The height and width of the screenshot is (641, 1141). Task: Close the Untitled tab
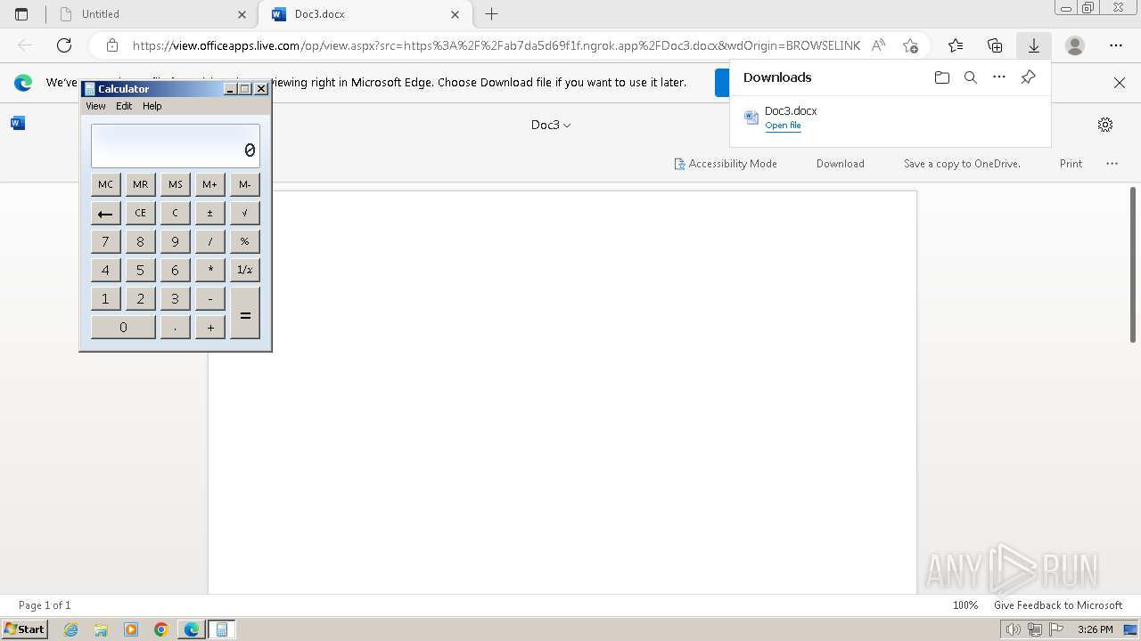click(242, 14)
